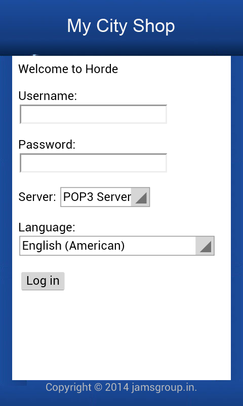Click the Password: label
This screenshot has height=406, width=243.
pyautogui.click(x=47, y=145)
